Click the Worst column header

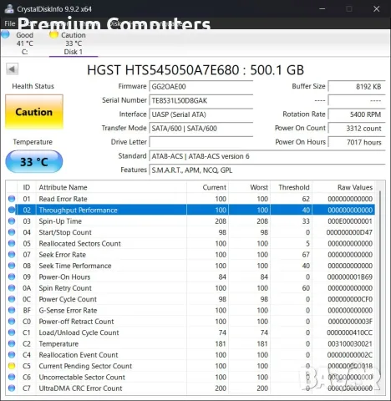coord(250,187)
